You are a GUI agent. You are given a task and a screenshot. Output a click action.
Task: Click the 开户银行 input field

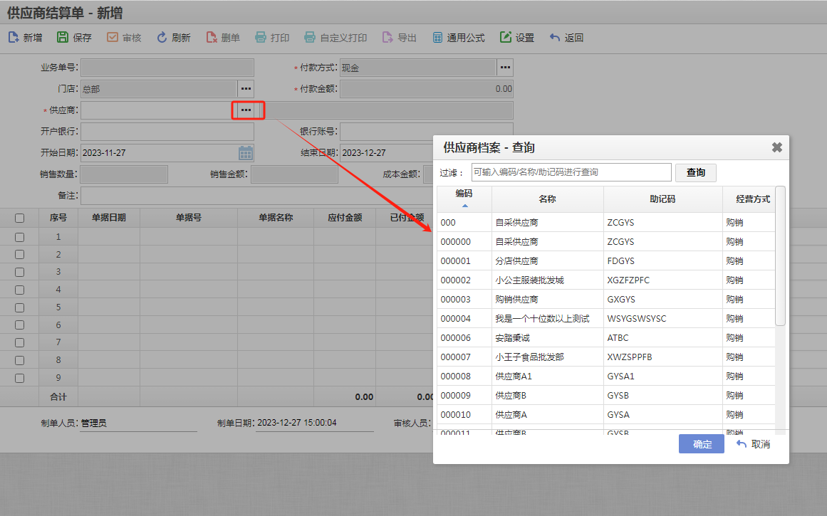point(167,131)
